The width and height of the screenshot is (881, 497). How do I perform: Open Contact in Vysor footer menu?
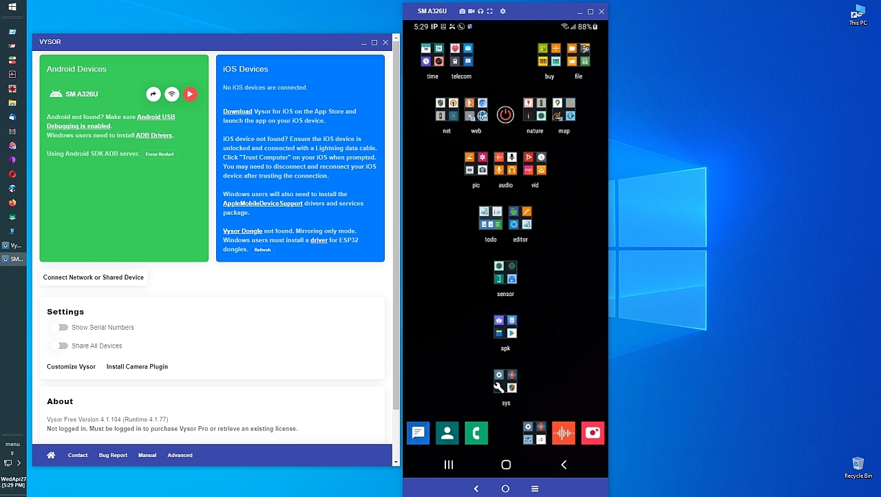tap(78, 455)
